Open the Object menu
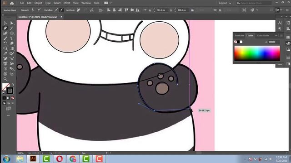The image size is (291, 163). [x=38, y=3]
